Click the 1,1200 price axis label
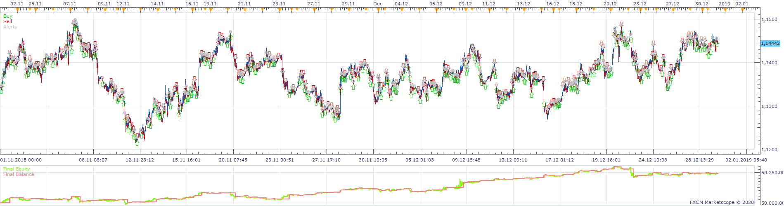784x206 pixels. 769,150
